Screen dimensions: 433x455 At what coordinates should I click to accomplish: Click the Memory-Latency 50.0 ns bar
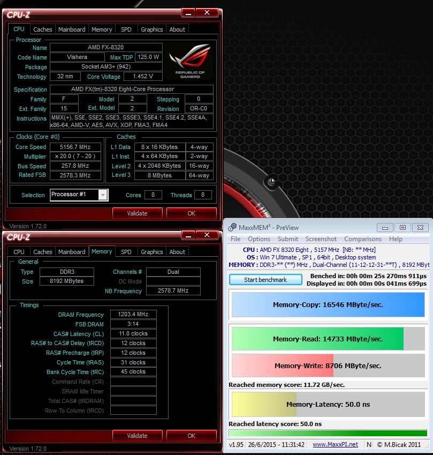pos(328,404)
